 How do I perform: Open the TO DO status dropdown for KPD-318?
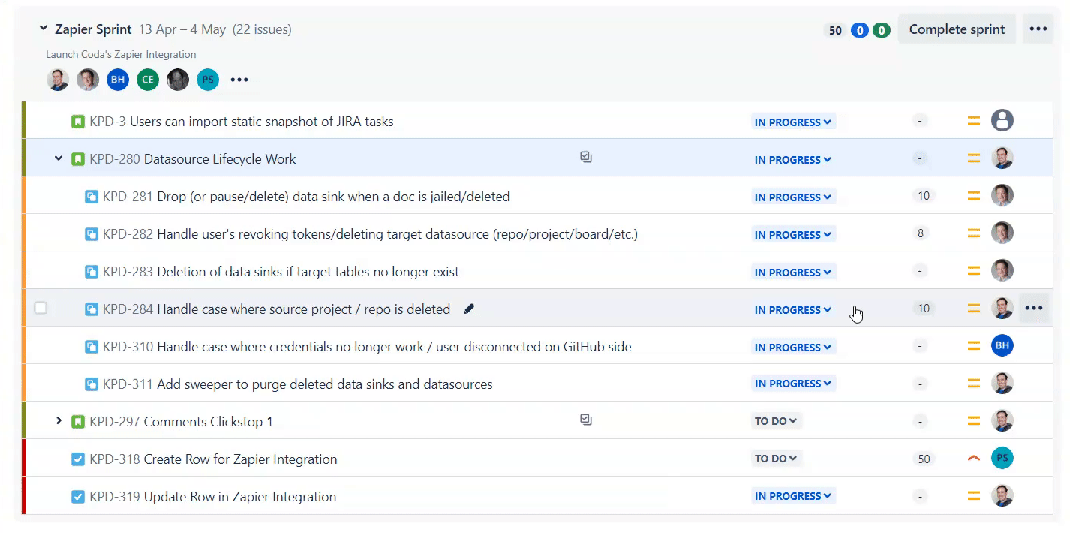click(x=776, y=459)
